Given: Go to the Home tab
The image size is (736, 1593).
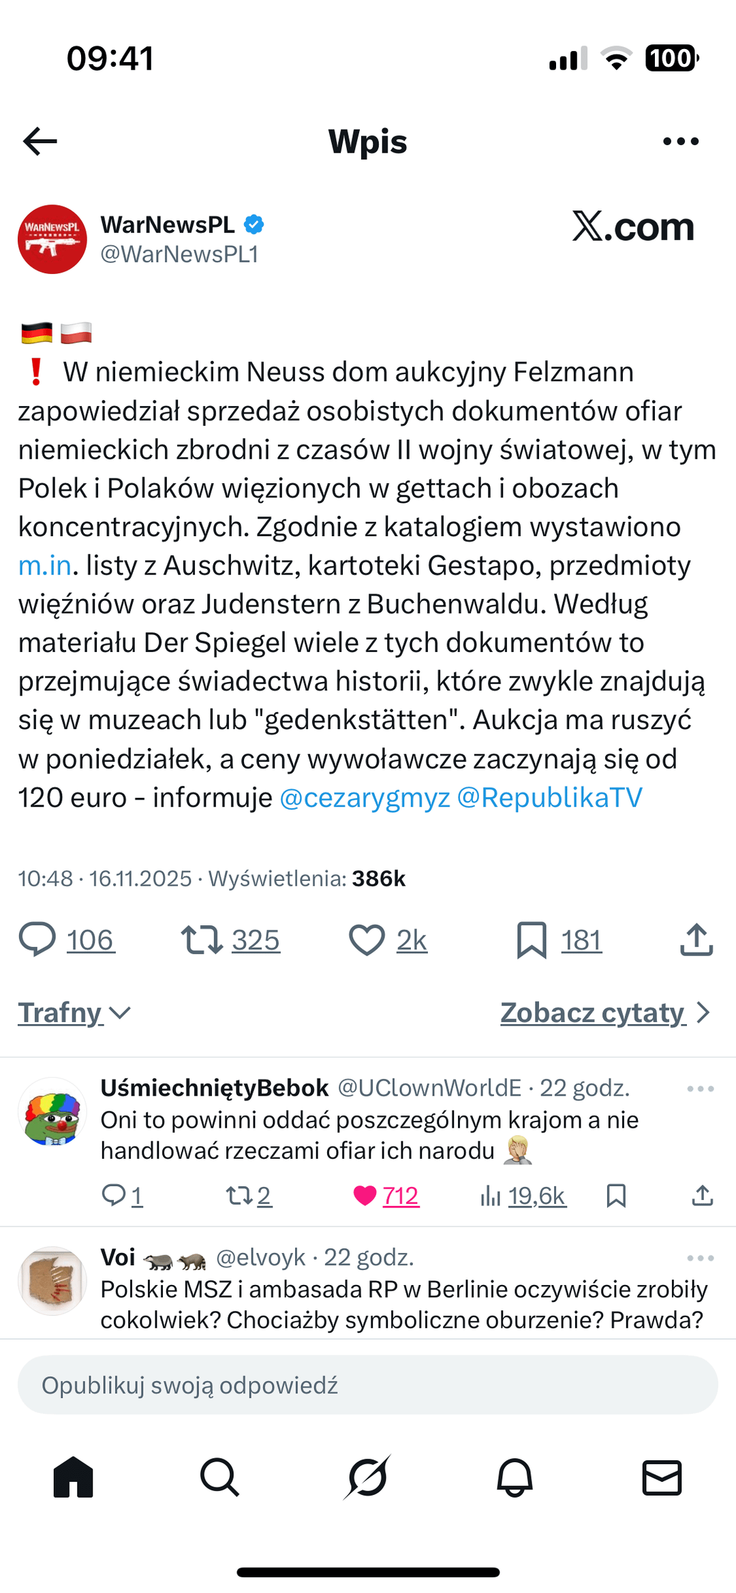Looking at the screenshot, I should (x=73, y=1478).
